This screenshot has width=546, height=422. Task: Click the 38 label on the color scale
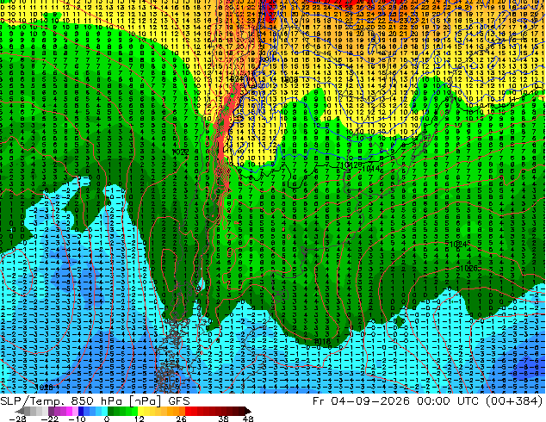[223, 419]
